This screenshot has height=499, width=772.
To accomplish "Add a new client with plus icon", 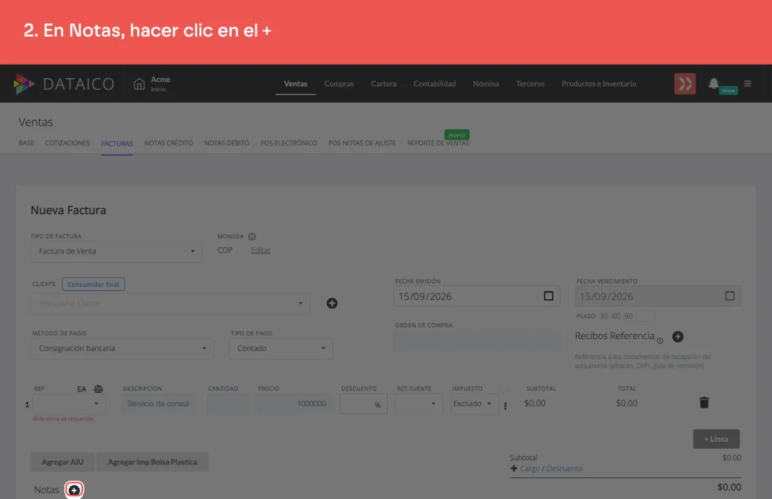I will click(332, 303).
